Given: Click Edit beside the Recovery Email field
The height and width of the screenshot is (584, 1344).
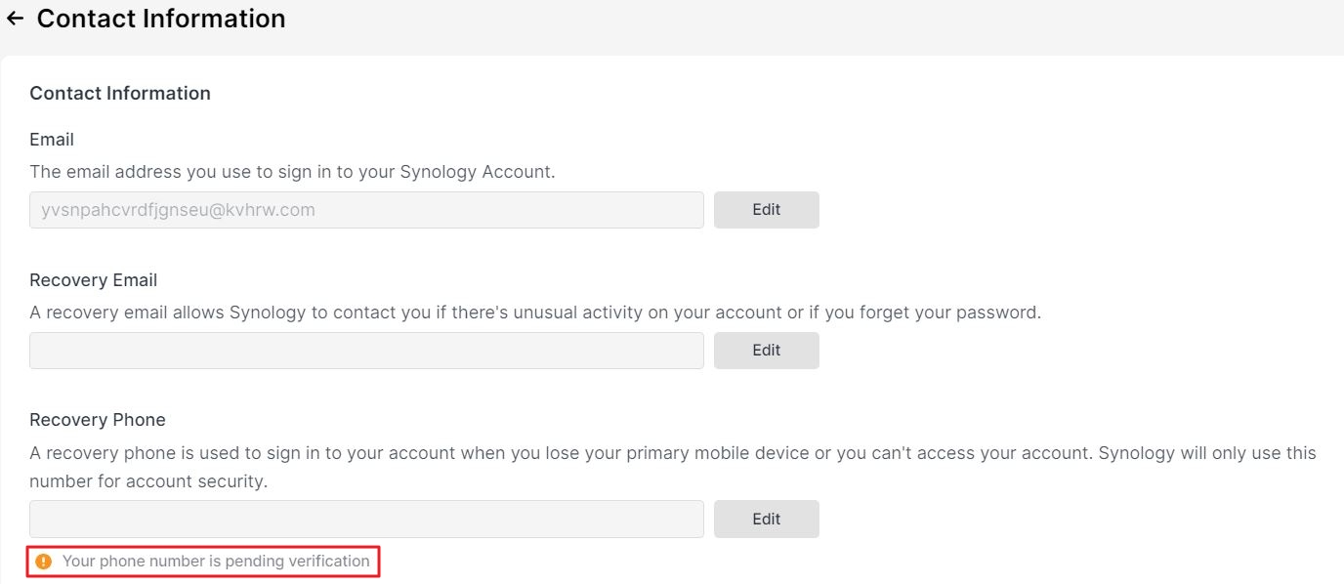Looking at the screenshot, I should (767, 351).
